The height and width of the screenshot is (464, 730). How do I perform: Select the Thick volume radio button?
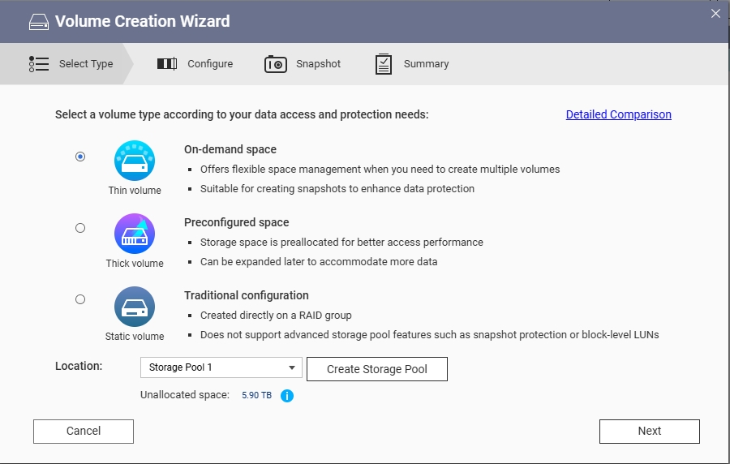[x=80, y=228]
